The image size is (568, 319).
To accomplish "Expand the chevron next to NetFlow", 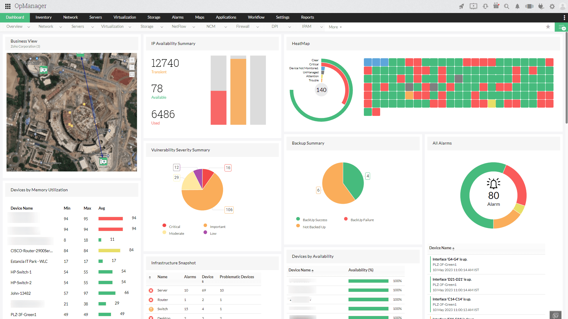I will 194,27.
